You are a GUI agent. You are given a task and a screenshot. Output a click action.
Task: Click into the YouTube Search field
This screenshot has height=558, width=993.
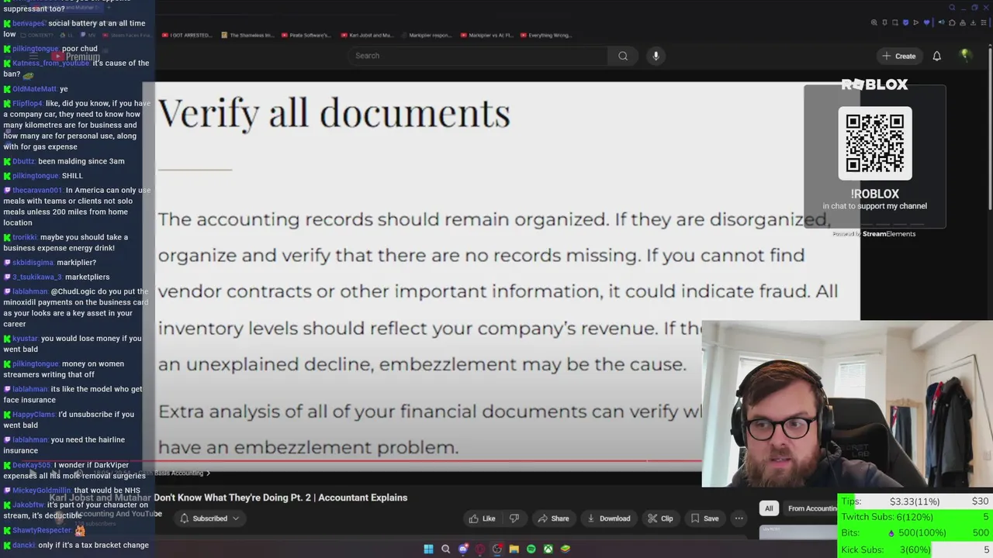coord(477,56)
